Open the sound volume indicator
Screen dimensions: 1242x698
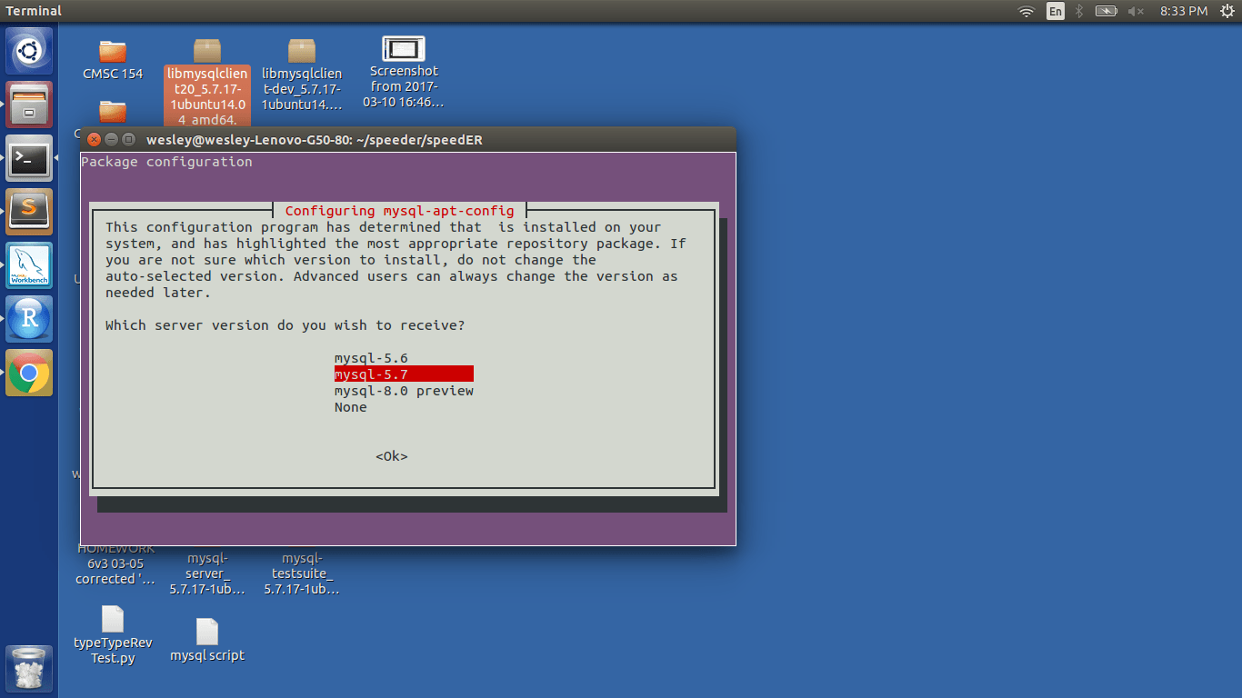tap(1136, 11)
